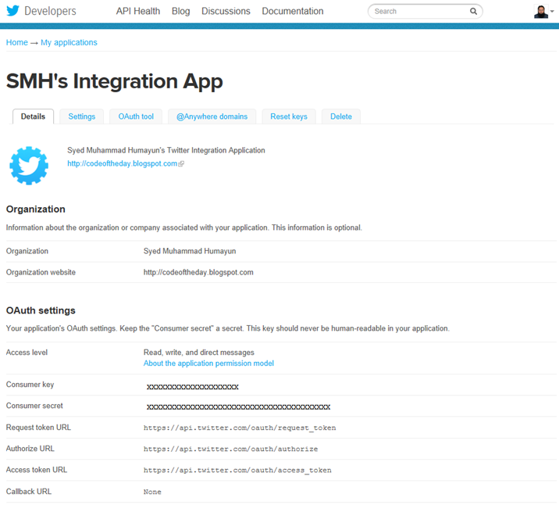Open the Developers home link

[50, 11]
